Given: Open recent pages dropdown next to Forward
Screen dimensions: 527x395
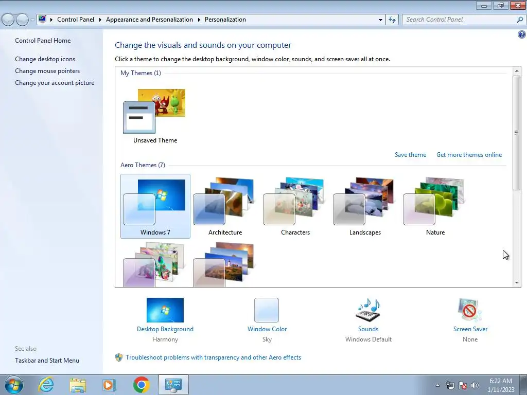Looking at the screenshot, I should point(32,20).
